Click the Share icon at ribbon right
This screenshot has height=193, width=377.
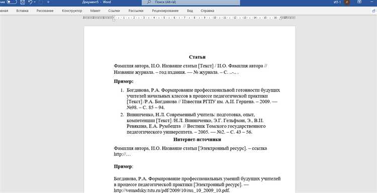(x=374, y=11)
